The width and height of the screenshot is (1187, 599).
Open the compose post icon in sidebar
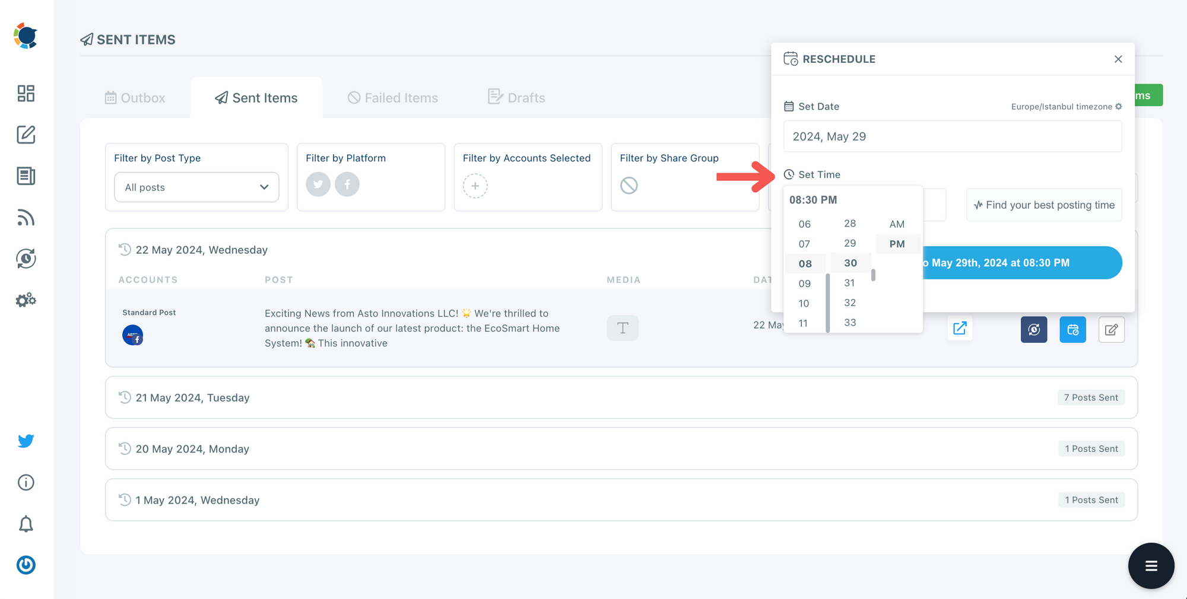(26, 135)
